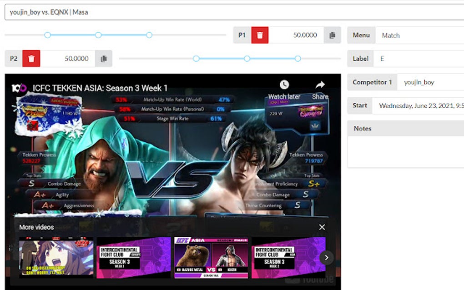
Task: Add the video to Watch Later
Action: pos(284,85)
